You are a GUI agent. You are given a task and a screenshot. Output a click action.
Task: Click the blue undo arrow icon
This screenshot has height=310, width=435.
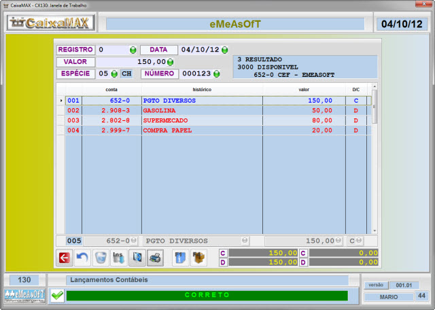(x=82, y=258)
